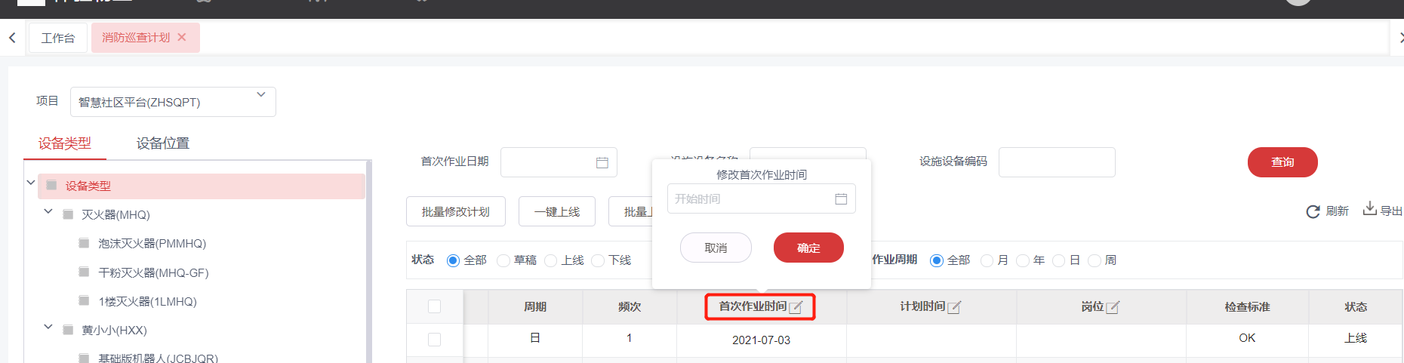Screen dimensions: 1404x363
Task: Collapse the 灭火器(MHQ) tree node
Action: (x=48, y=211)
